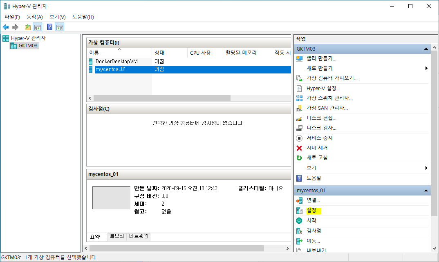This screenshot has width=439, height=262.
Task: Open the 보기(V) menu
Action: 57,17
